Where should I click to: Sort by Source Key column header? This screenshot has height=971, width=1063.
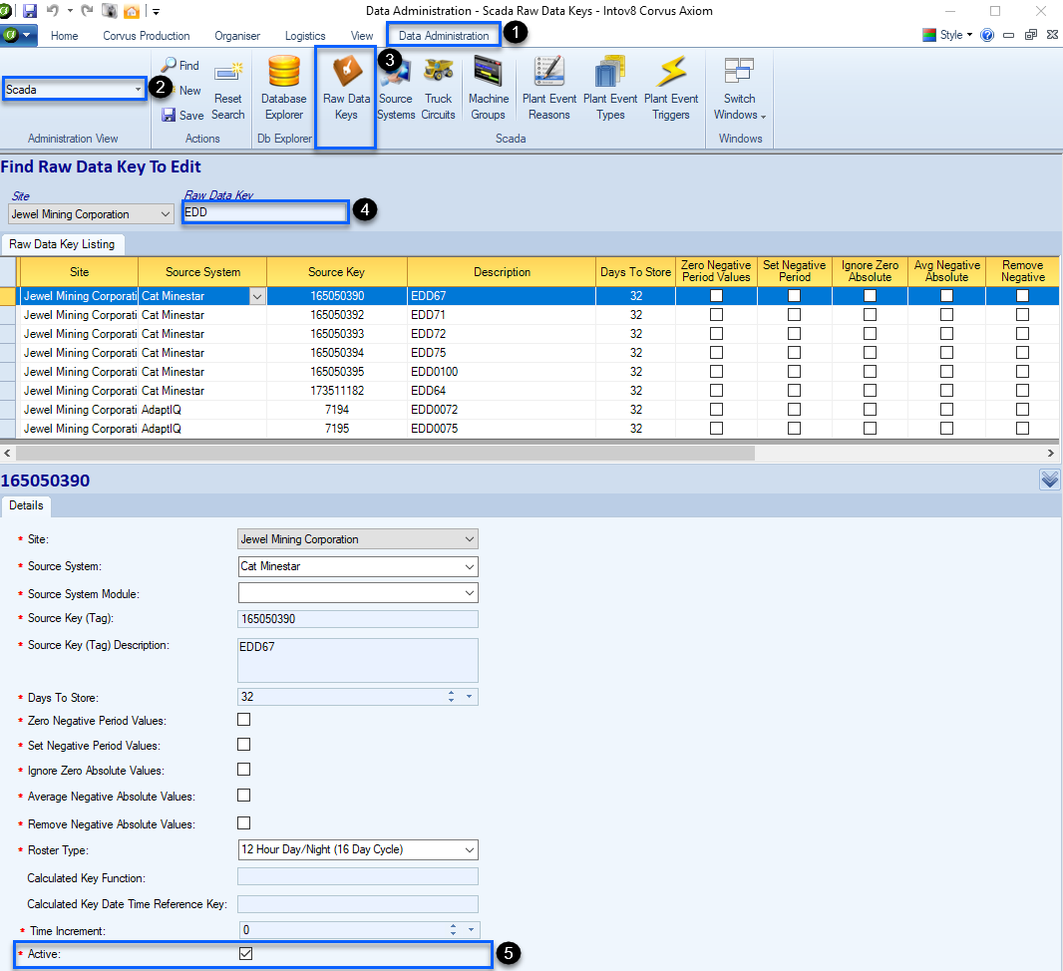[x=337, y=272]
